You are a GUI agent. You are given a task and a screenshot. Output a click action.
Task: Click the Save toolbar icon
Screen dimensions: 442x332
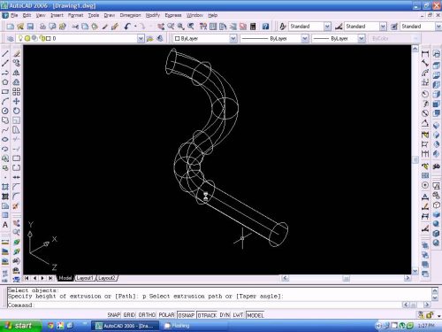tap(30, 27)
